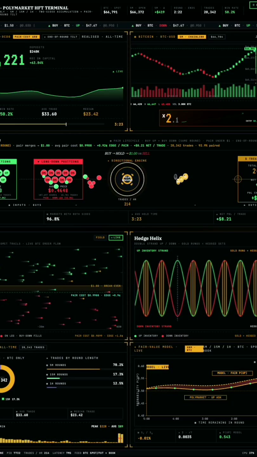Click the 5M OPEN value $66,372
Viewport: 257px width, 457px height.
(x=137, y=12)
